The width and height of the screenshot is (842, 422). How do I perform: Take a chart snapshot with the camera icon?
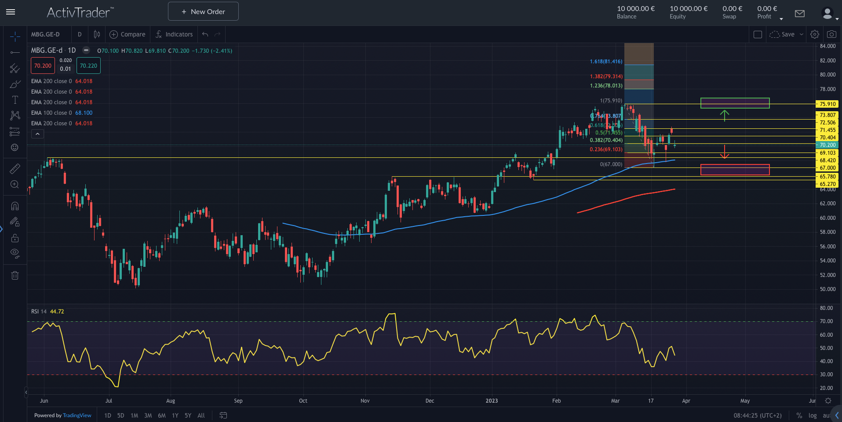click(x=831, y=34)
